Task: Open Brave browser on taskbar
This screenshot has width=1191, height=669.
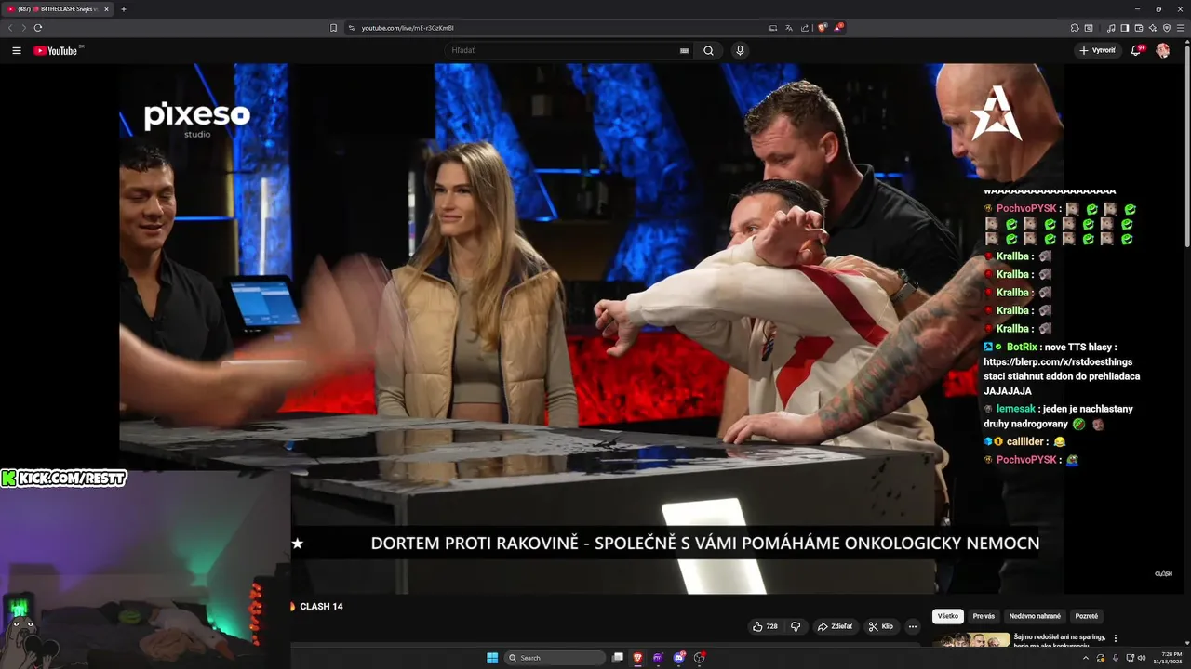Action: pyautogui.click(x=637, y=658)
